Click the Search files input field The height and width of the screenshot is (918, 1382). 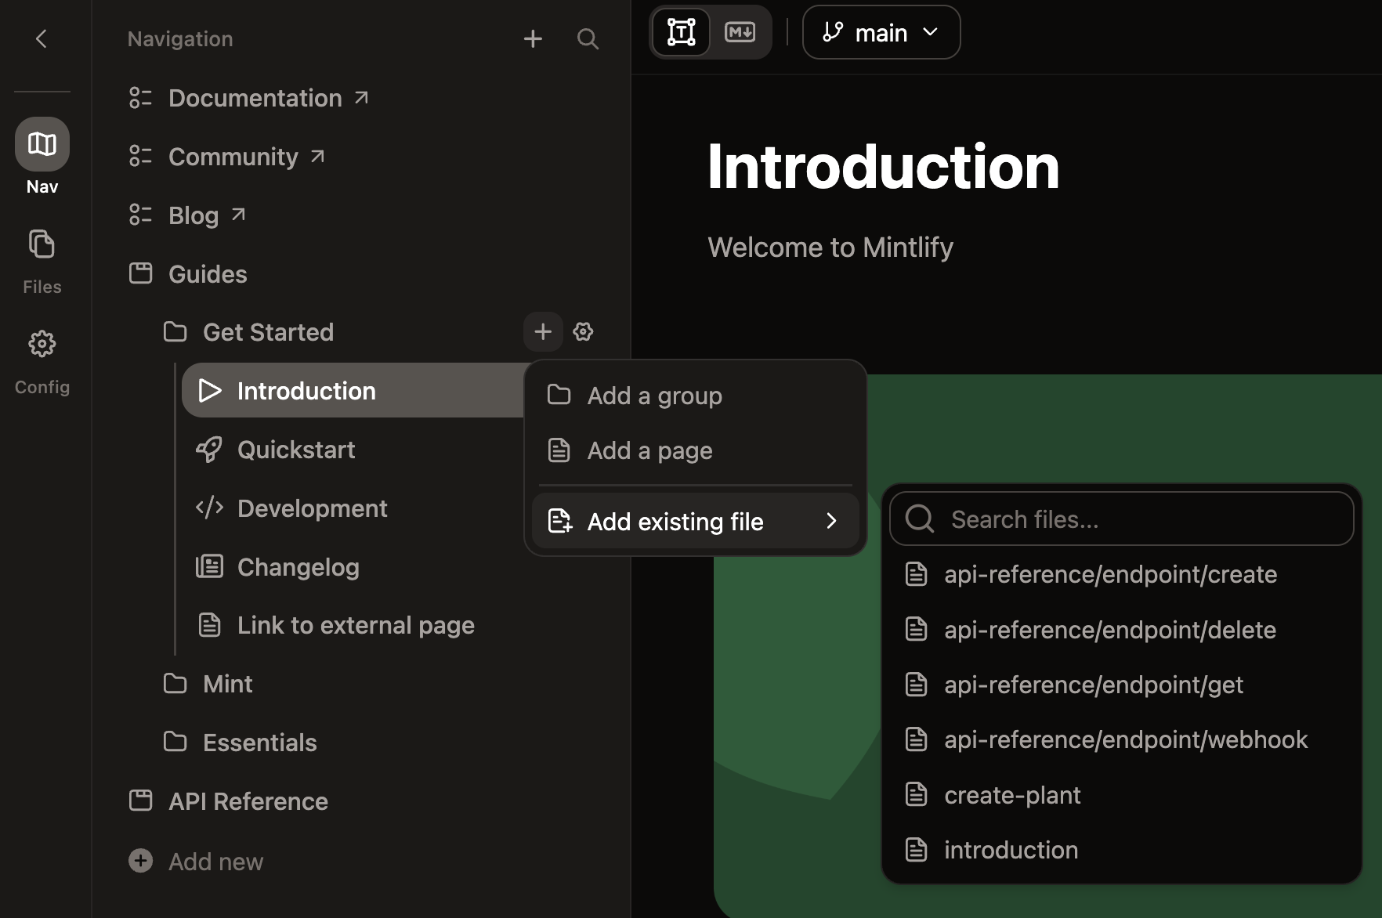coord(1120,519)
